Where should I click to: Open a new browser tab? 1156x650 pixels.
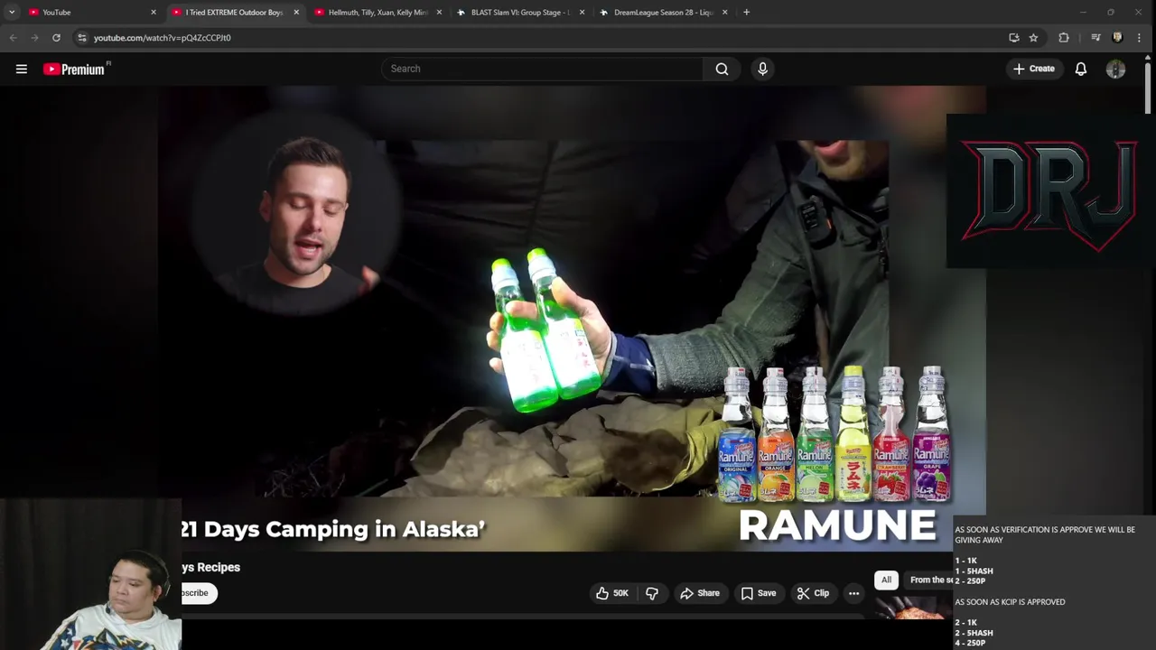pyautogui.click(x=746, y=13)
